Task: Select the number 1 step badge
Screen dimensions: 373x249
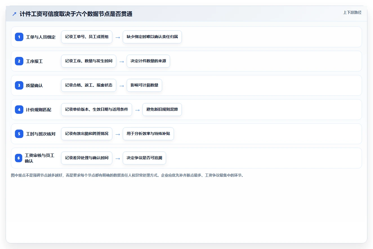Action: pos(19,37)
